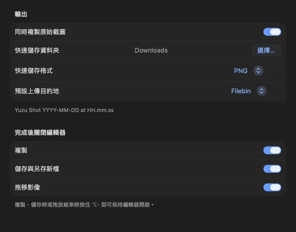
Task: Click the hint text about holding ⌥
Action: pyautogui.click(x=84, y=205)
